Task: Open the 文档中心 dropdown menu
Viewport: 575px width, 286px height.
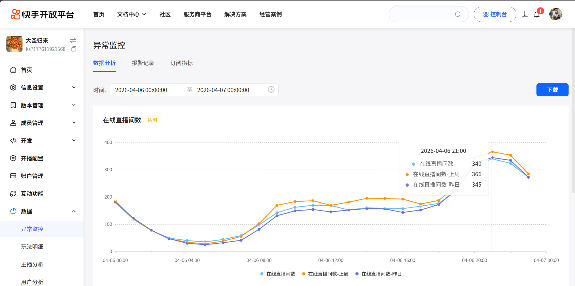Action: (x=131, y=14)
